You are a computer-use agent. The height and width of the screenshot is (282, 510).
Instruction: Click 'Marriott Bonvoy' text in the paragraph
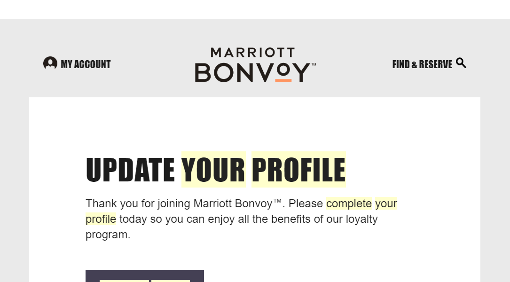tap(233, 204)
